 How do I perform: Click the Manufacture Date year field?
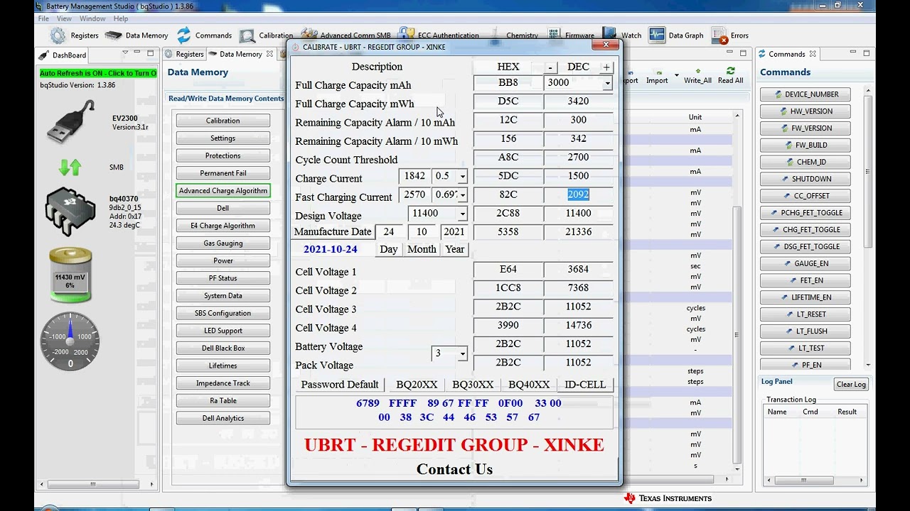454,231
